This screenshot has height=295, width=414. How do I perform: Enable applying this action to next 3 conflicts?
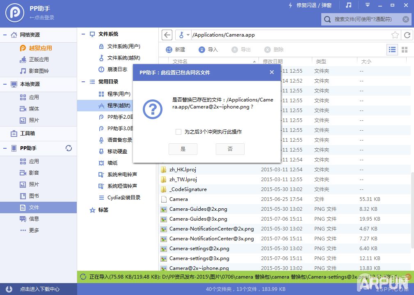click(x=178, y=132)
